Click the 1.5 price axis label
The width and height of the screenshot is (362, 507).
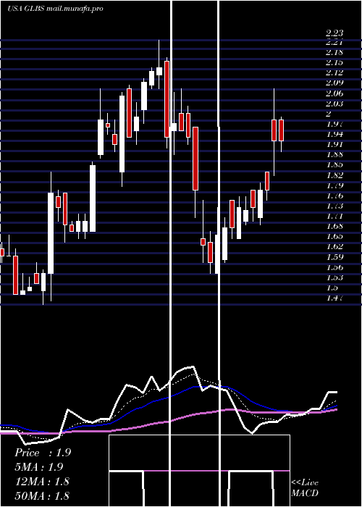click(332, 288)
